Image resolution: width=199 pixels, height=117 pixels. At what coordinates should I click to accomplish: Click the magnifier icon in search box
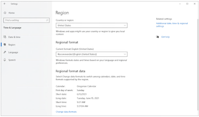tap(47, 20)
